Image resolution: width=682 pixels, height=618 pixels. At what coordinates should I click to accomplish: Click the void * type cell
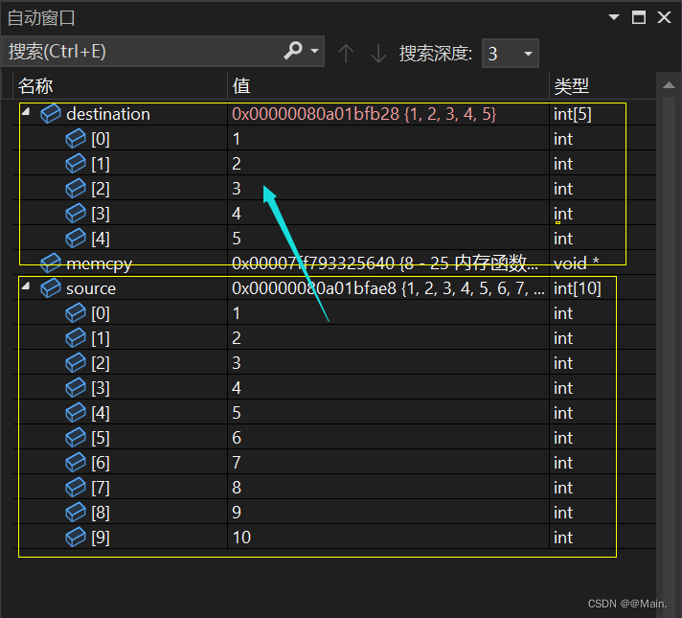576,263
